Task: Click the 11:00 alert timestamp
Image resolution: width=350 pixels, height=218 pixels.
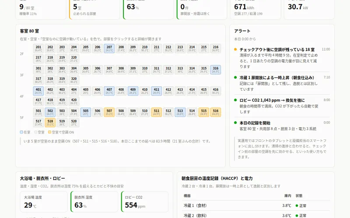Action: [325, 49]
